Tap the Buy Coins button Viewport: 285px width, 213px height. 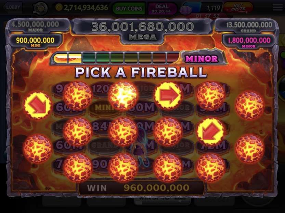(129, 9)
